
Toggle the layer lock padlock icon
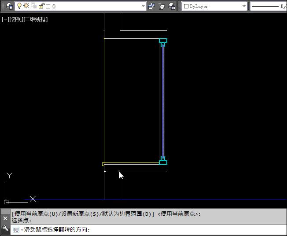tap(41, 6)
